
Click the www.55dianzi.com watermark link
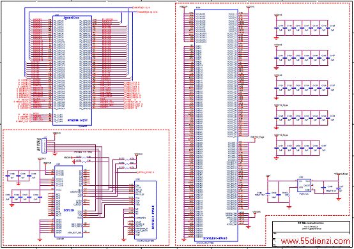[x=315, y=241]
